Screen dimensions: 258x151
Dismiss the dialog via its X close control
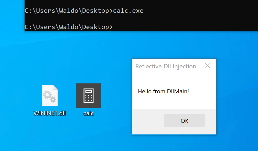click(x=207, y=66)
